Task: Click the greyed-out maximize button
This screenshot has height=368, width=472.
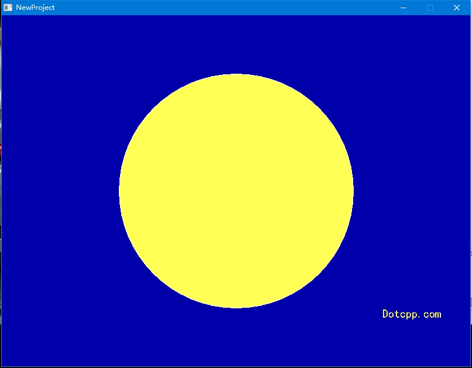Action: (x=430, y=8)
